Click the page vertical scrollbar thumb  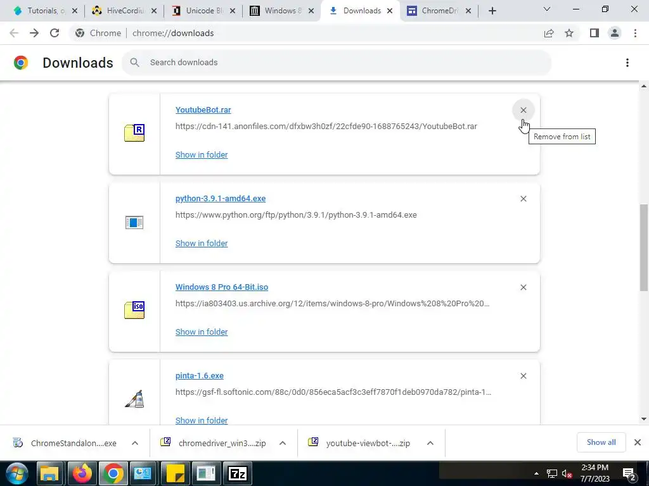click(x=644, y=247)
